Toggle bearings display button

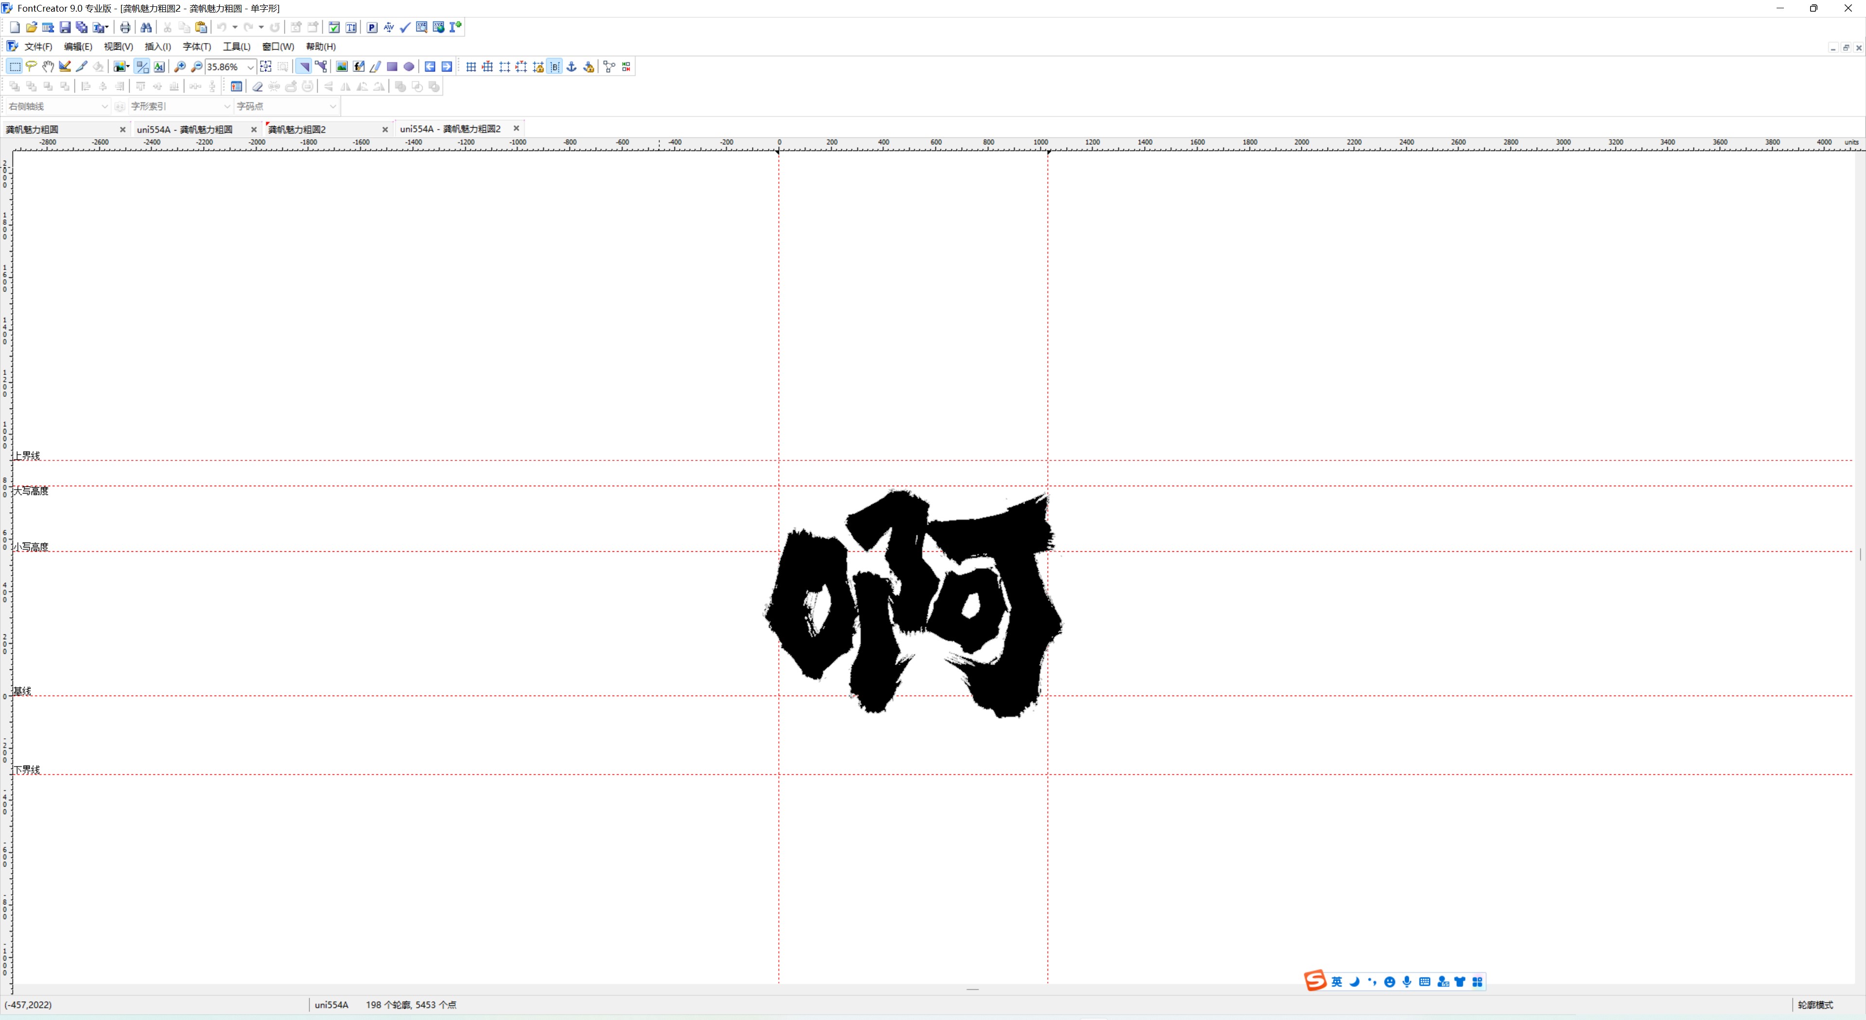(x=555, y=67)
